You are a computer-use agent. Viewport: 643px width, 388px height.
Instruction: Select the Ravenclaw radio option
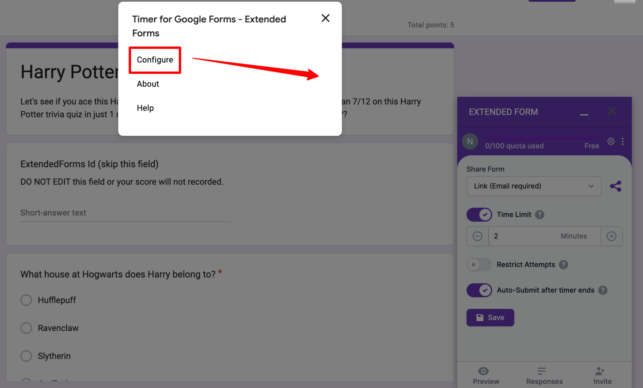26,328
